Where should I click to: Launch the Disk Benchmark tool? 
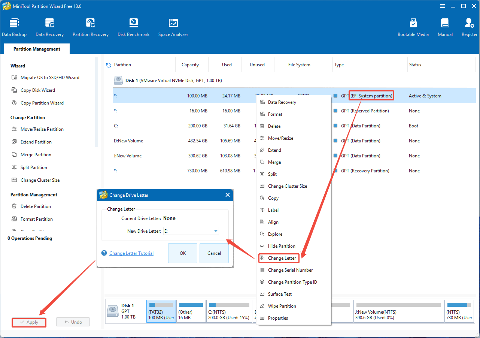click(x=133, y=26)
